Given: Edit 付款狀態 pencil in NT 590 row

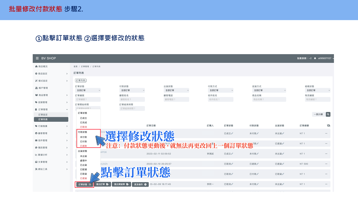Looking at the screenshot, I should pos(258,164).
